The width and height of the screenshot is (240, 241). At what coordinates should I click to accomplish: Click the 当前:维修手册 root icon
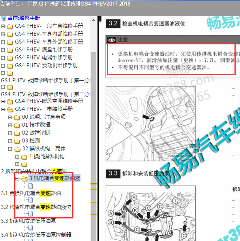point(4,18)
